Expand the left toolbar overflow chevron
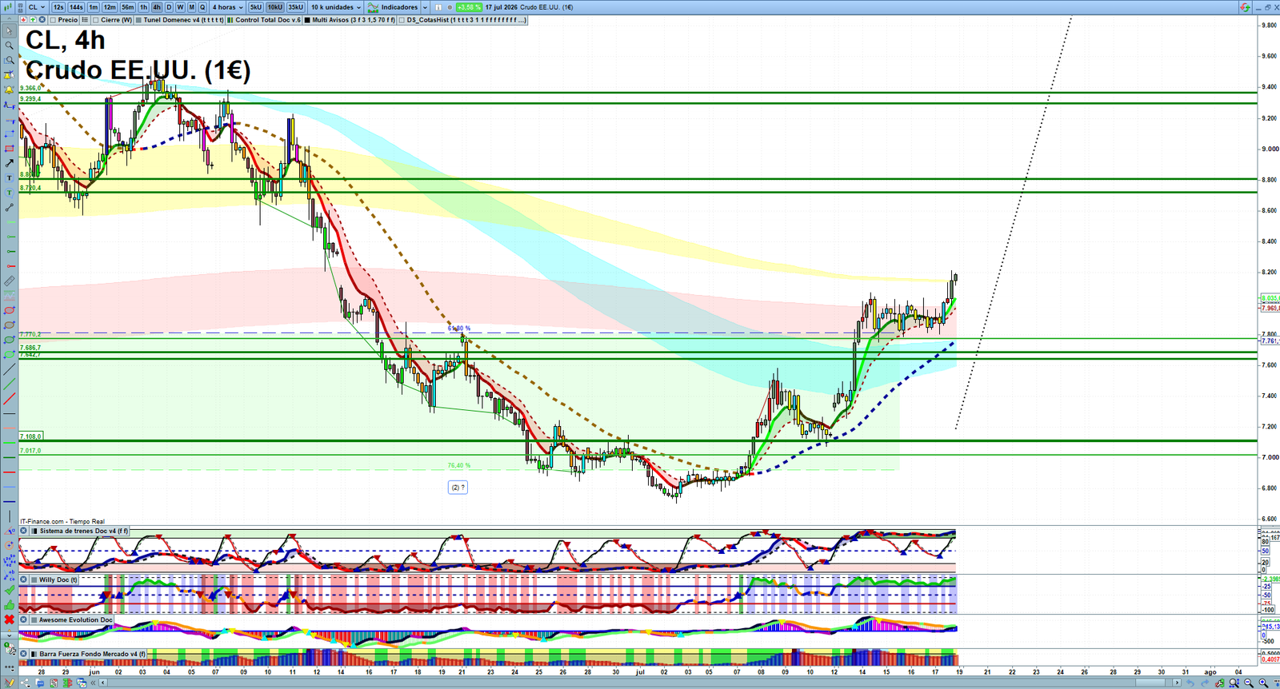 click(9, 635)
